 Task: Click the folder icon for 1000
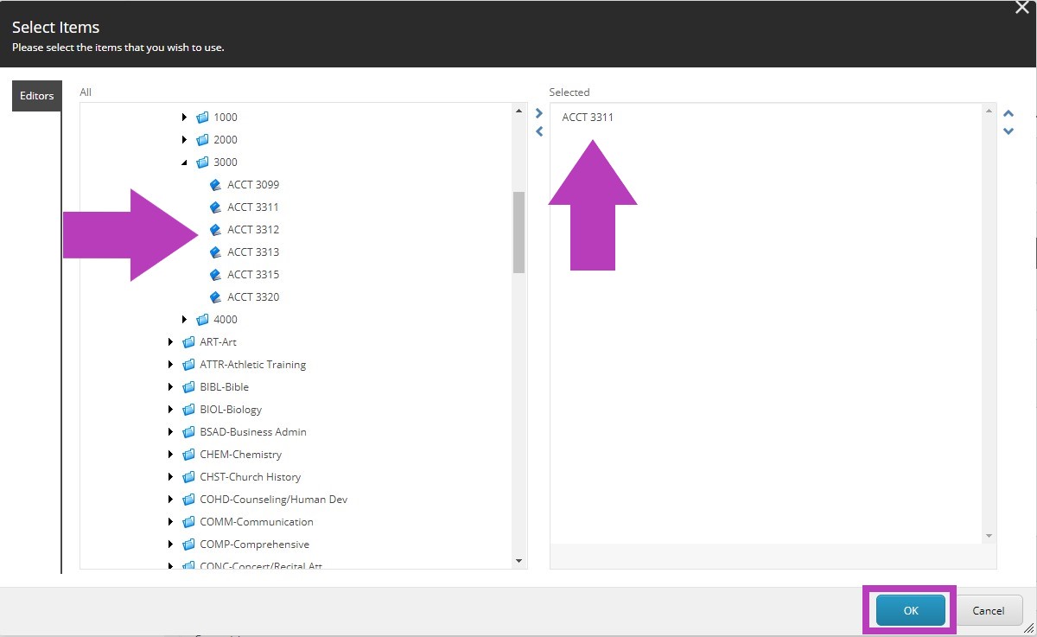click(203, 117)
